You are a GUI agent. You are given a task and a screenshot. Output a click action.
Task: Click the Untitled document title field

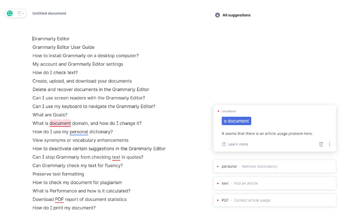click(x=49, y=13)
